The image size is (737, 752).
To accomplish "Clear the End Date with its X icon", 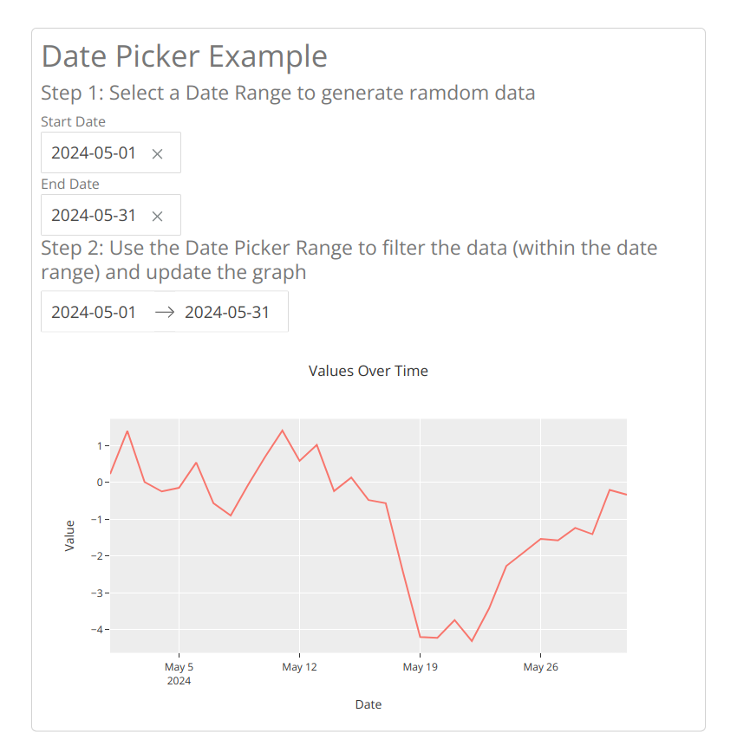I will [157, 217].
